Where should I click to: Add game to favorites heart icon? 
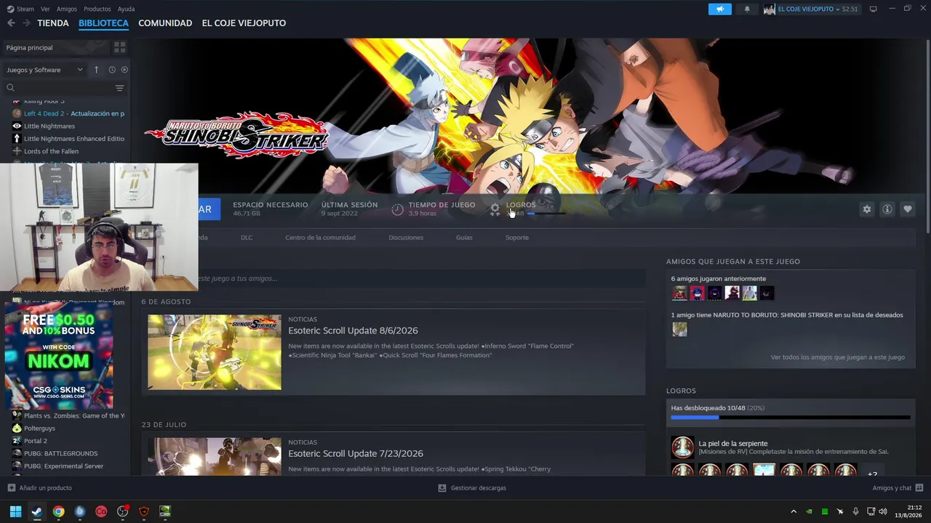(907, 209)
